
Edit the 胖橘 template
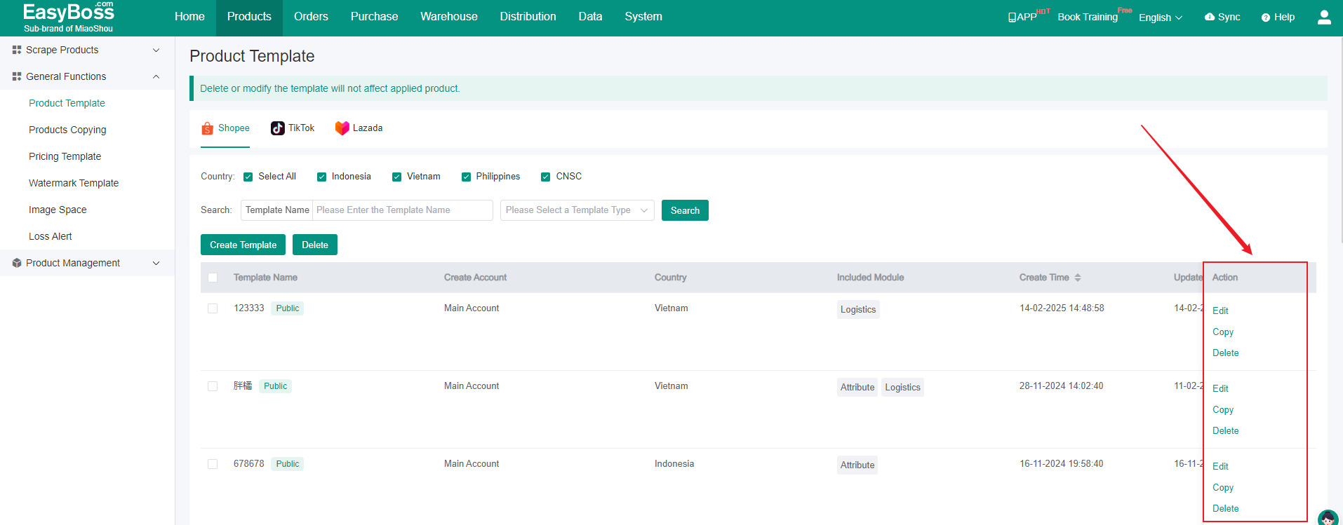[1220, 388]
